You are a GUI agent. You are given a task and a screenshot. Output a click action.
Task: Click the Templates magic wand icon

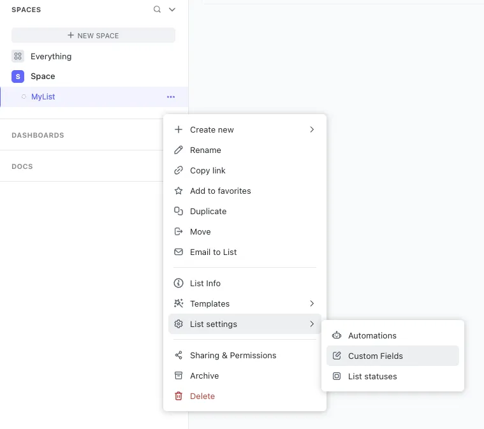click(179, 303)
